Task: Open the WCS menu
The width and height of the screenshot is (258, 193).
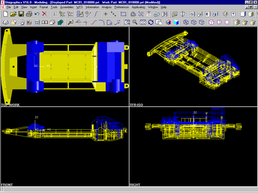Action: (x=80, y=7)
